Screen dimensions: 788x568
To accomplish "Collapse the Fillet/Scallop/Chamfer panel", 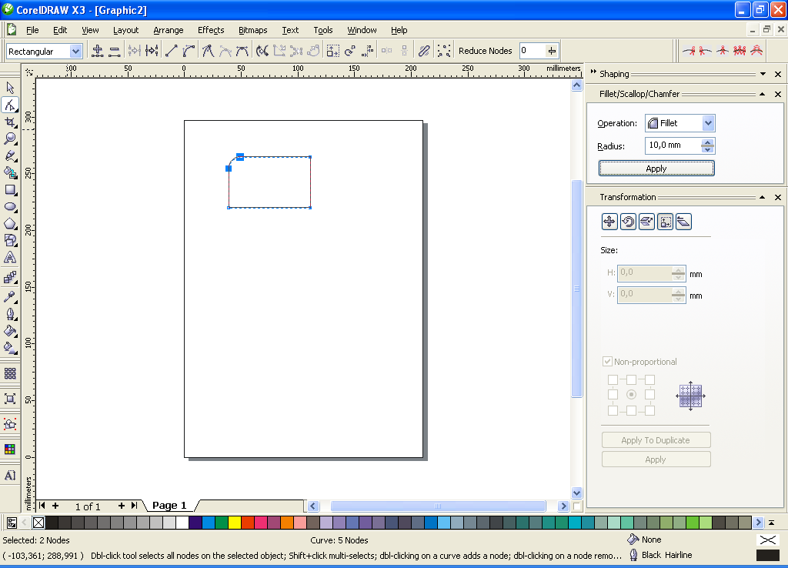I will pyautogui.click(x=763, y=94).
